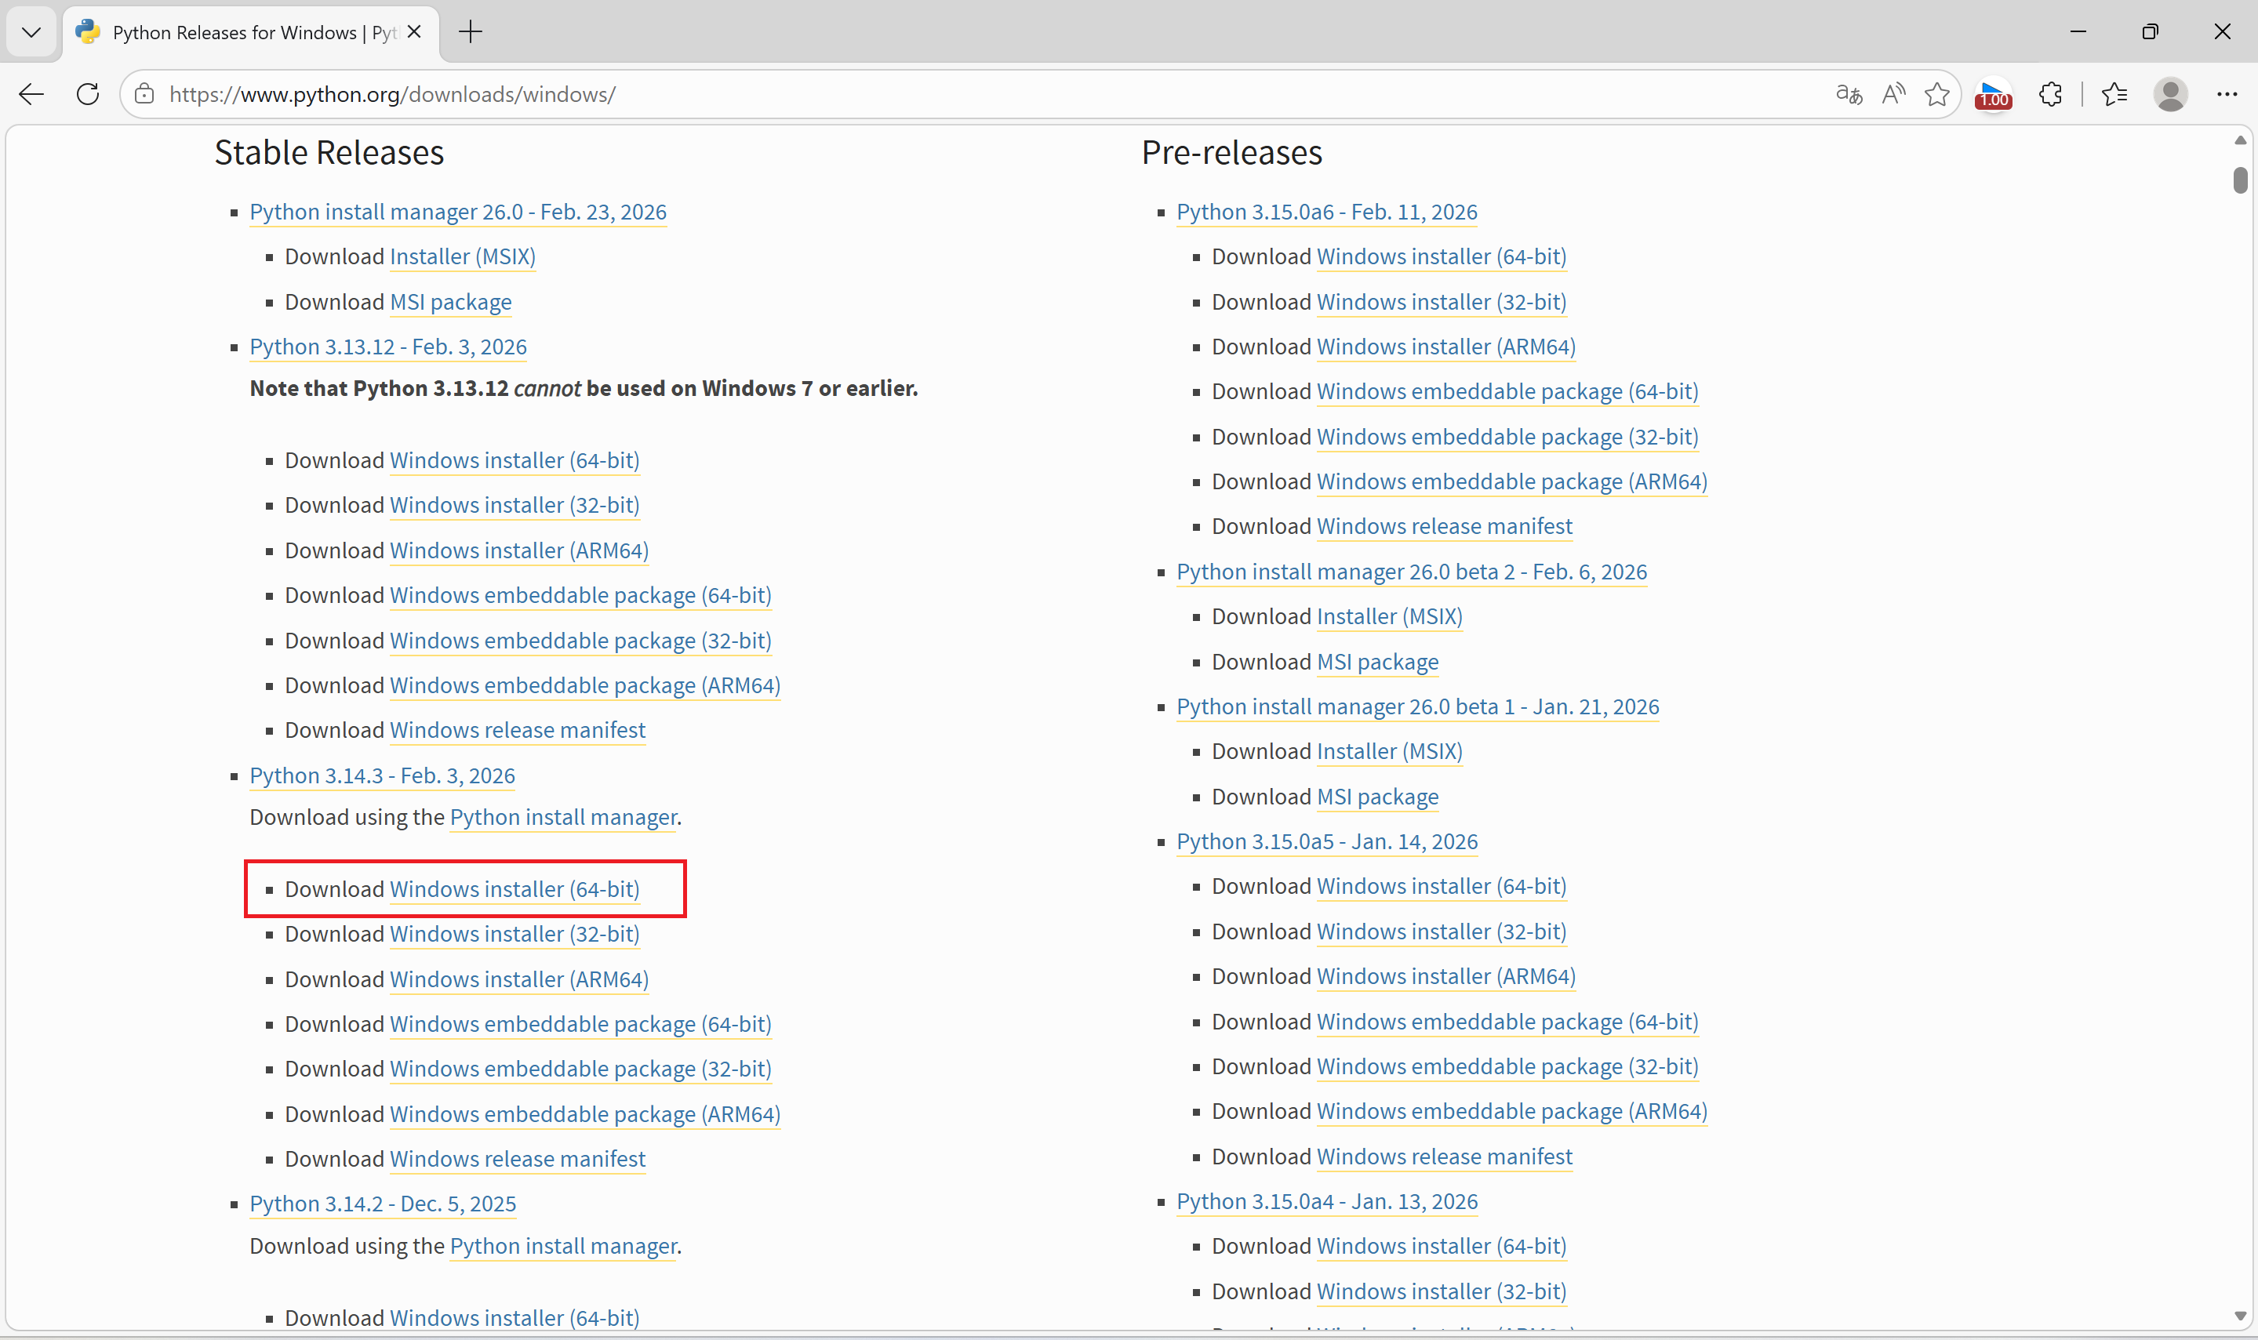This screenshot has height=1340, width=2258.
Task: Click the 'Stable Releases' heading text
Action: click(x=329, y=154)
